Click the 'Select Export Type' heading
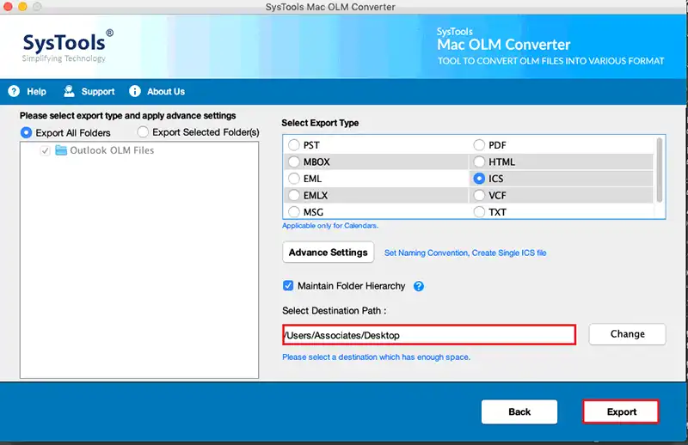 (320, 123)
